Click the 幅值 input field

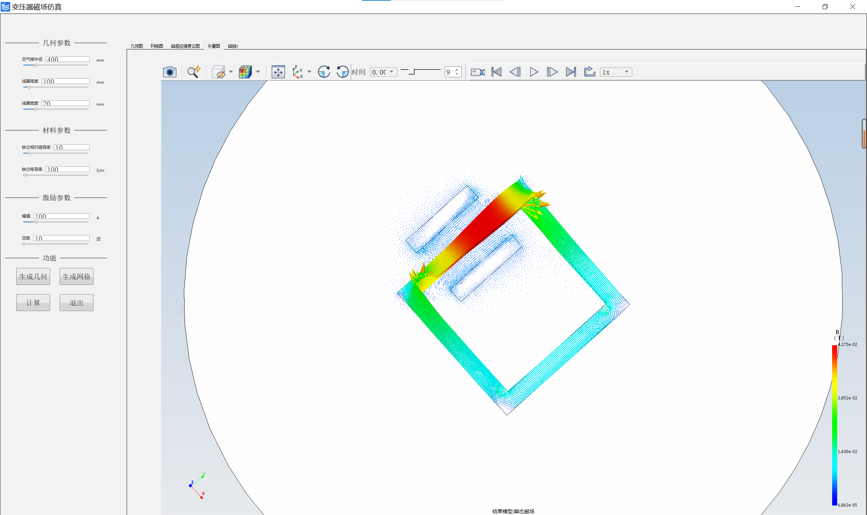coord(62,216)
